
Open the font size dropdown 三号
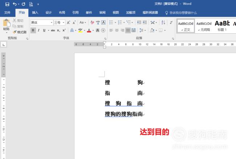(64, 22)
